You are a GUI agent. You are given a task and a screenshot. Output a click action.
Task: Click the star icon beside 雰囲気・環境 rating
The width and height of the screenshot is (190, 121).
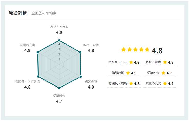point(131,83)
